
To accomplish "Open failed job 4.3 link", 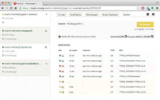I will pos(63,66).
